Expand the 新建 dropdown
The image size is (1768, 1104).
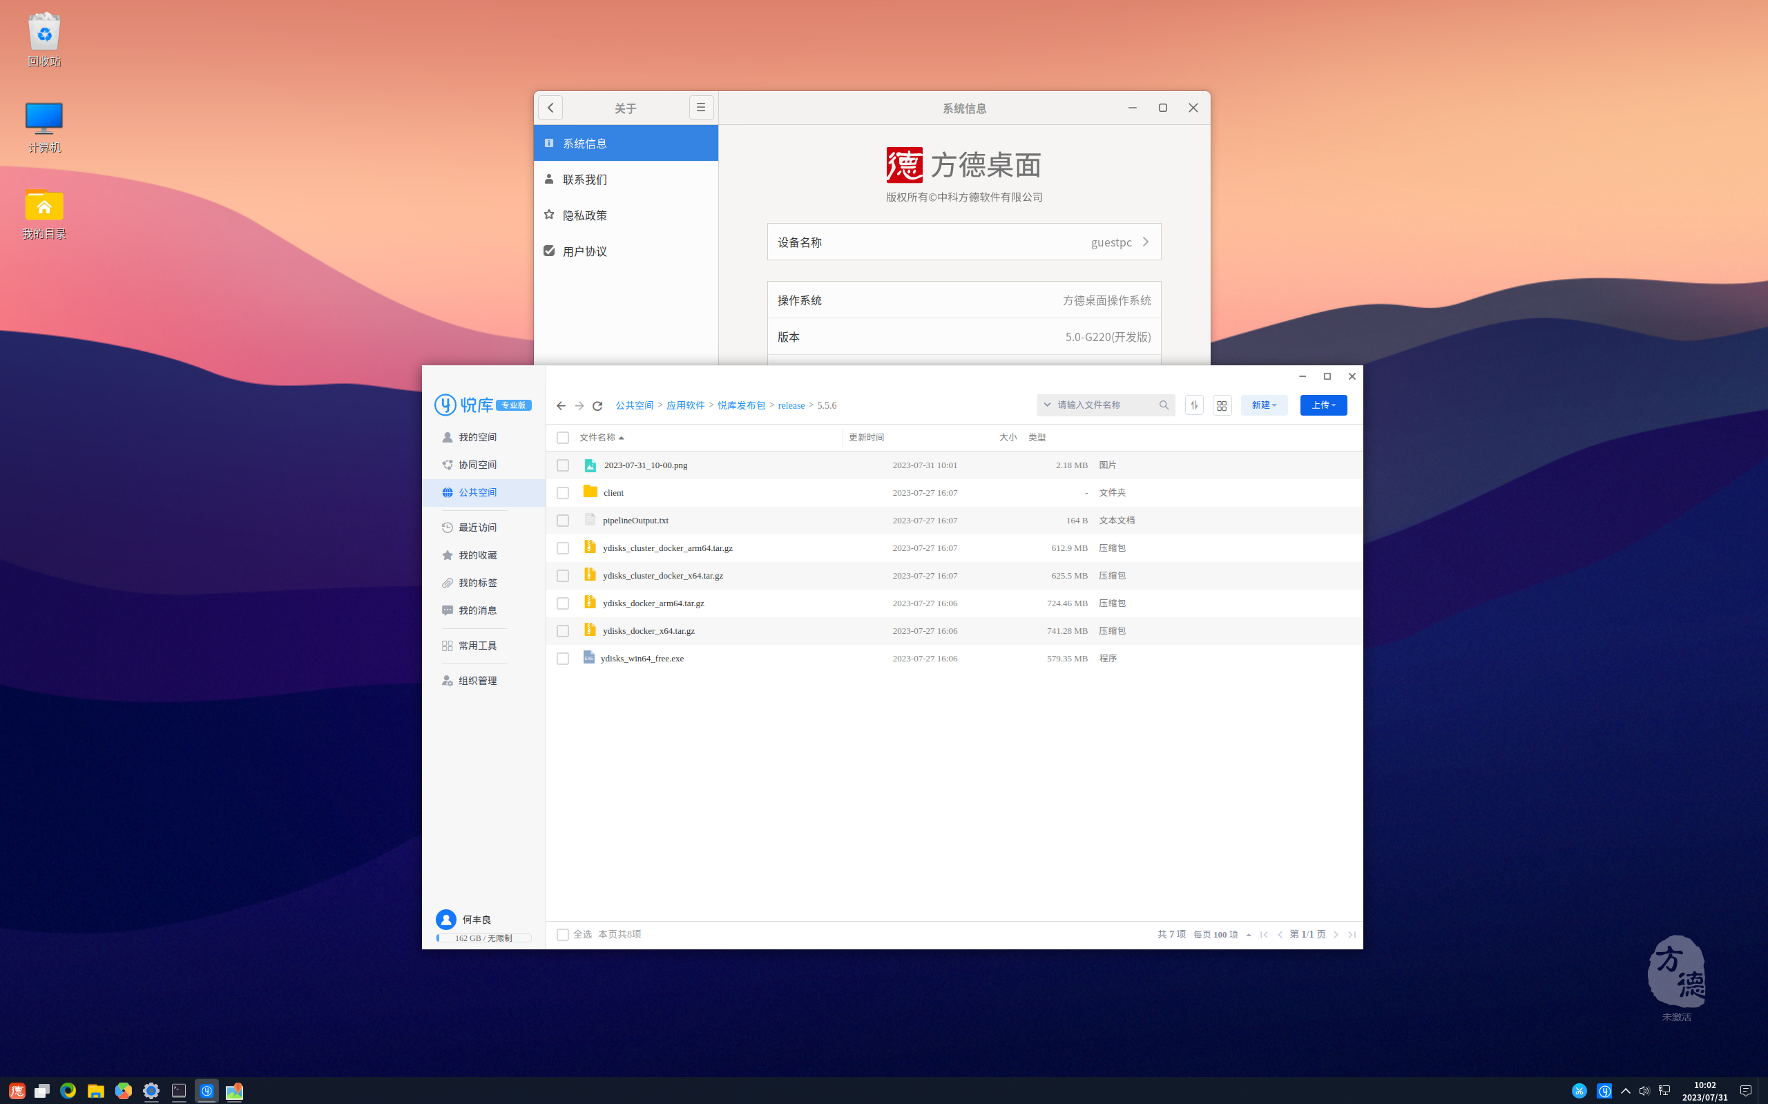click(1264, 405)
